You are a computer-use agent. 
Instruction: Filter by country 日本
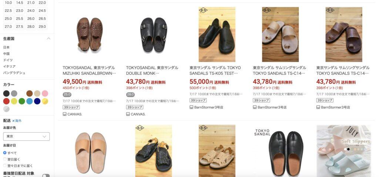[7, 47]
